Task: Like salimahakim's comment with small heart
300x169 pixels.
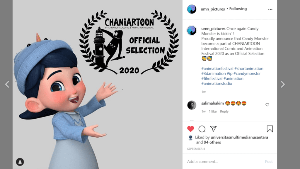Action: click(x=267, y=105)
